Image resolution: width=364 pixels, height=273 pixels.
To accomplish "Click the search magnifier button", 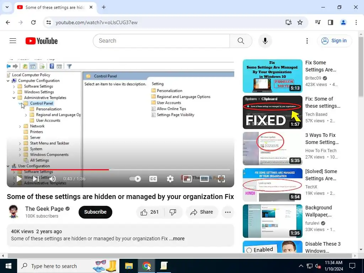I will 241,41.
